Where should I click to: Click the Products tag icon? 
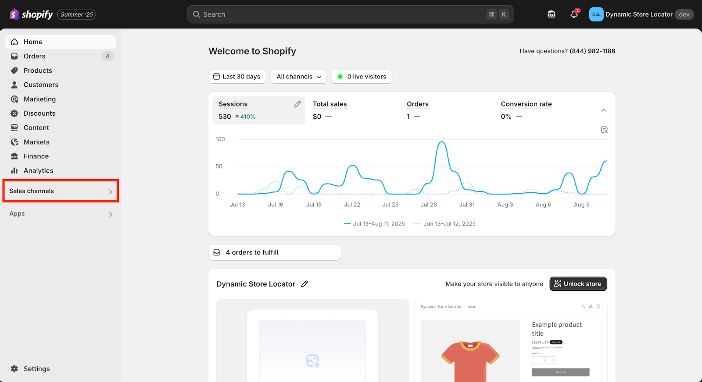pos(14,71)
